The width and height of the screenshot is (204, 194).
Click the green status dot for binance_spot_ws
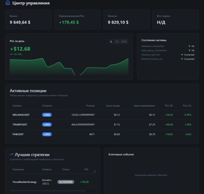[x=182, y=55]
